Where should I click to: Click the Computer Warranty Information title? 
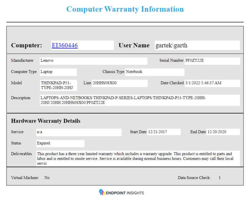coord(125,9)
